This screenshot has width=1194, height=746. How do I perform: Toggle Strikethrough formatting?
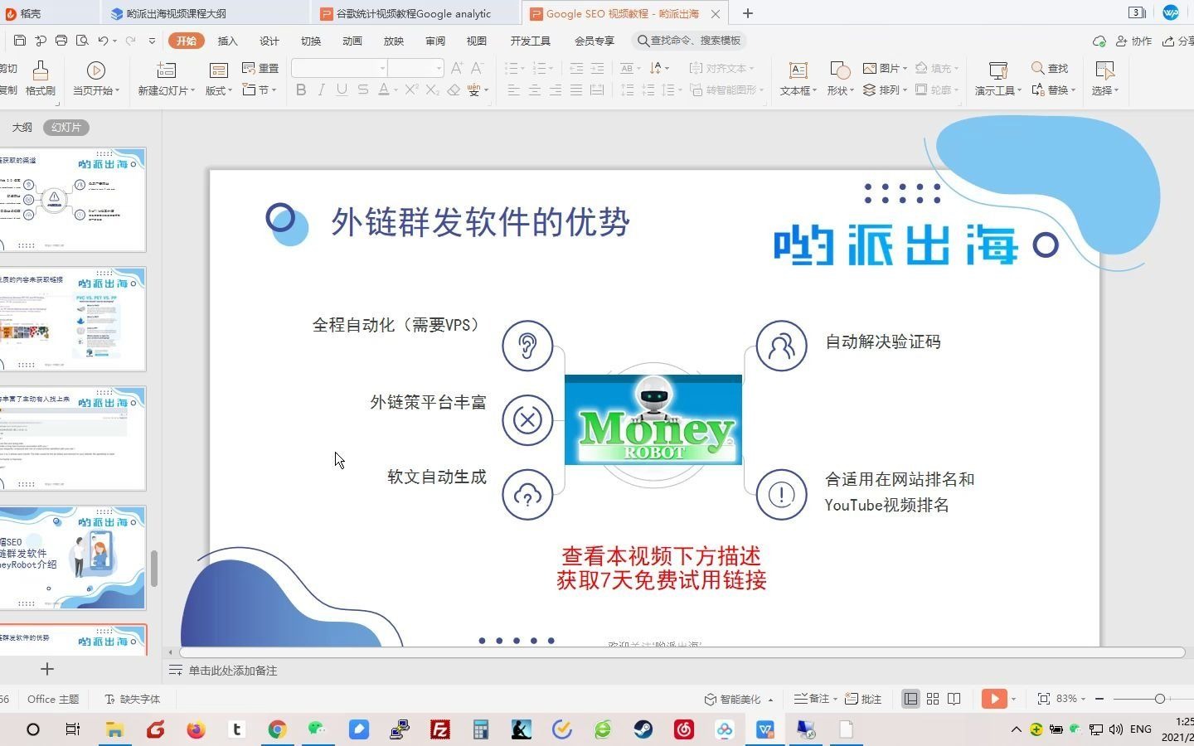[x=362, y=90]
